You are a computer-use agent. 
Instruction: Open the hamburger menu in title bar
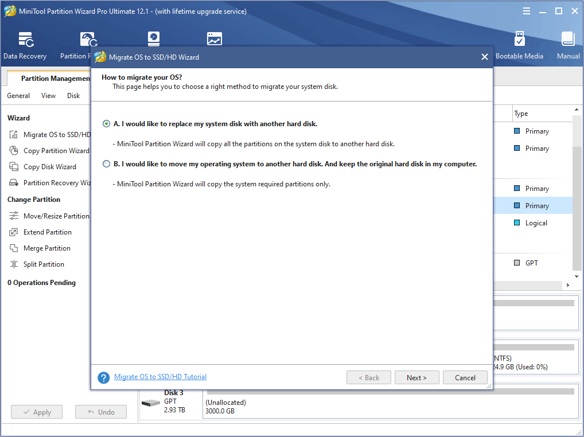coord(526,11)
